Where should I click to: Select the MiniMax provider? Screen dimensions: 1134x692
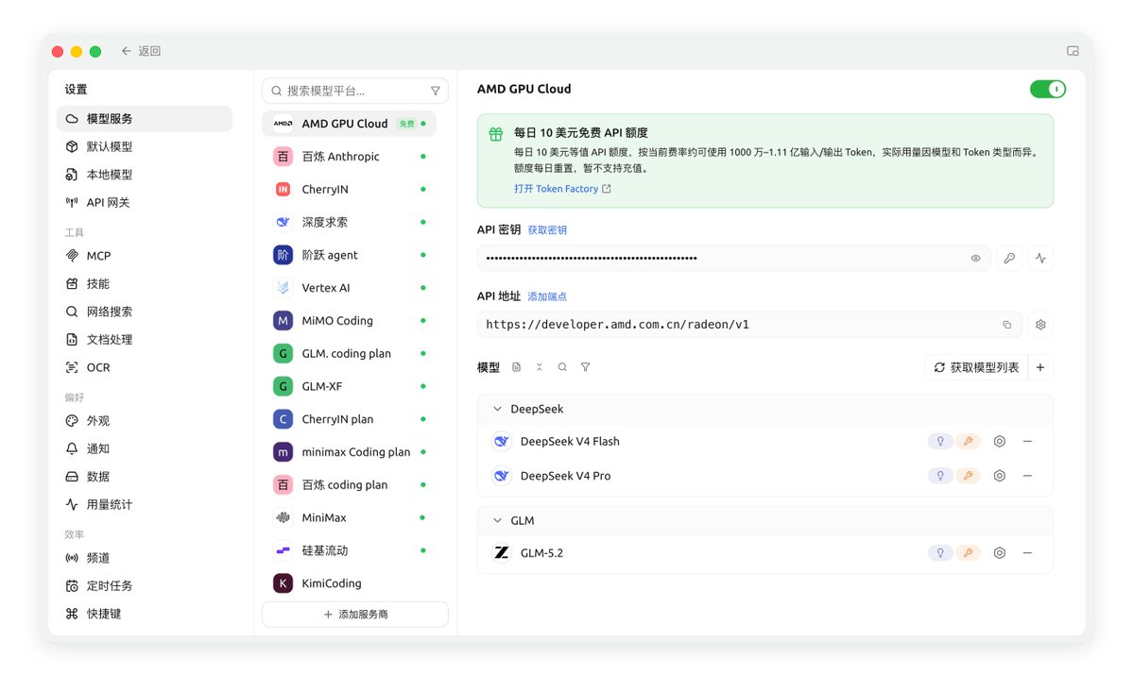[x=350, y=517]
